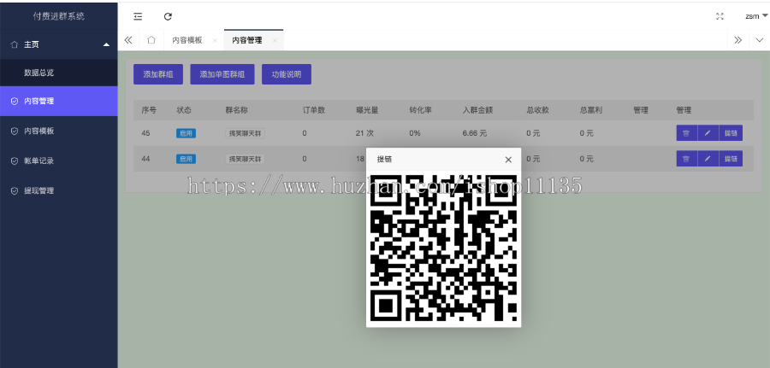The width and height of the screenshot is (770, 368).
Task: Click the 启用 status badge in row 44
Action: coord(187,159)
